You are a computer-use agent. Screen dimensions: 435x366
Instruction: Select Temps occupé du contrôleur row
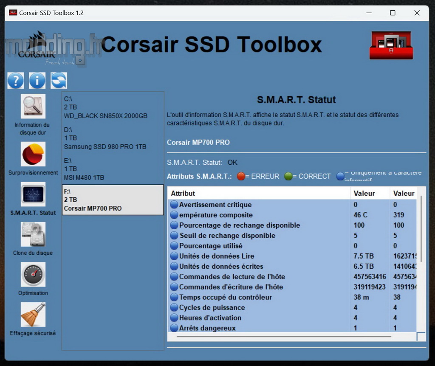tap(292, 297)
